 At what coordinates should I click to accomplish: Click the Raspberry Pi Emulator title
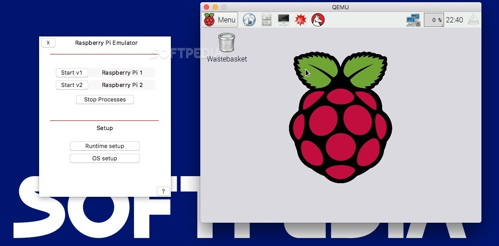pos(106,43)
